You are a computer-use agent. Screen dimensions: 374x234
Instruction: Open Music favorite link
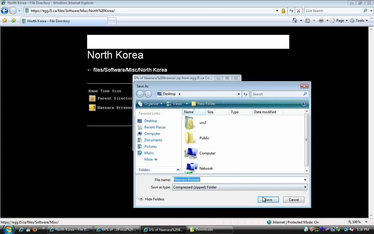pyautogui.click(x=149, y=153)
